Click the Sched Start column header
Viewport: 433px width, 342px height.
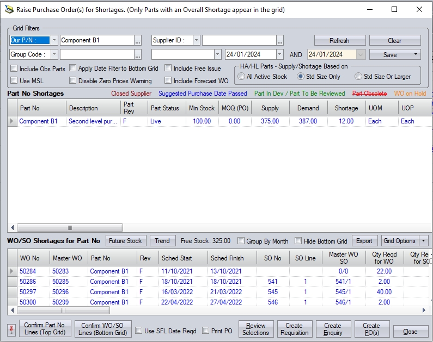176,258
